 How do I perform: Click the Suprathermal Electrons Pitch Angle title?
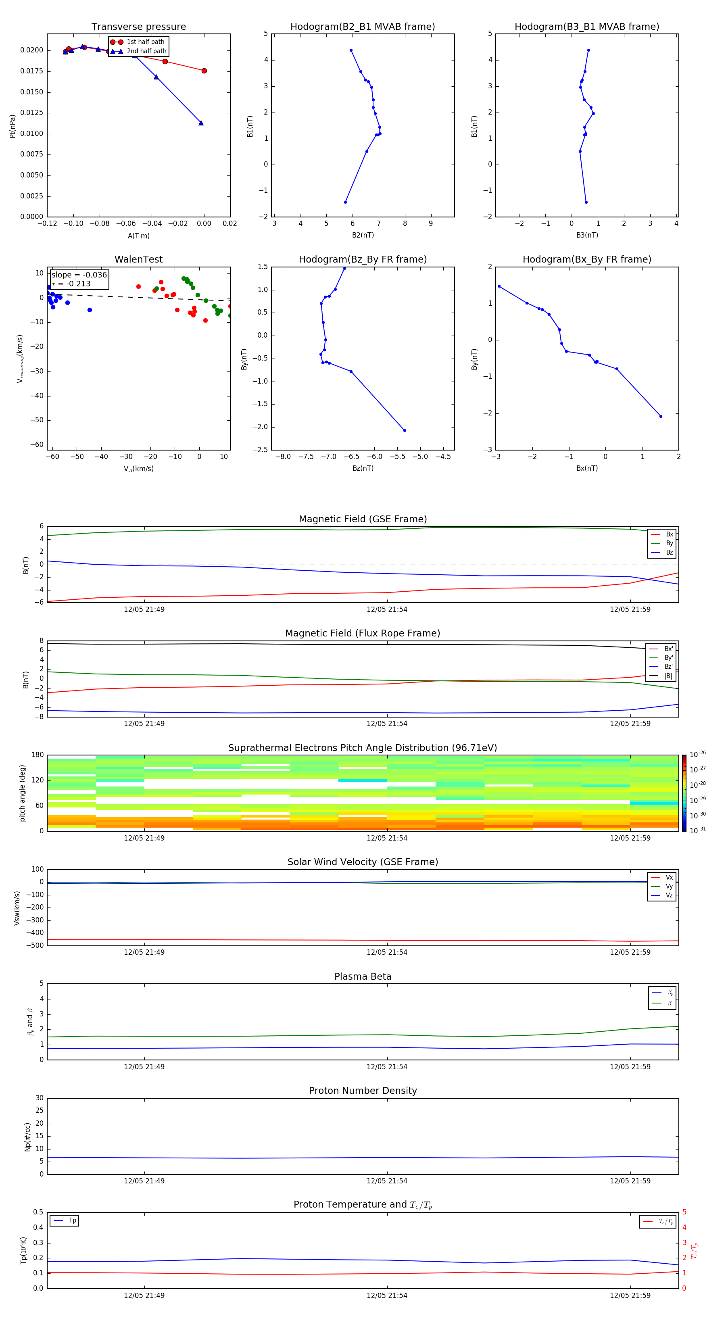pyautogui.click(x=363, y=748)
